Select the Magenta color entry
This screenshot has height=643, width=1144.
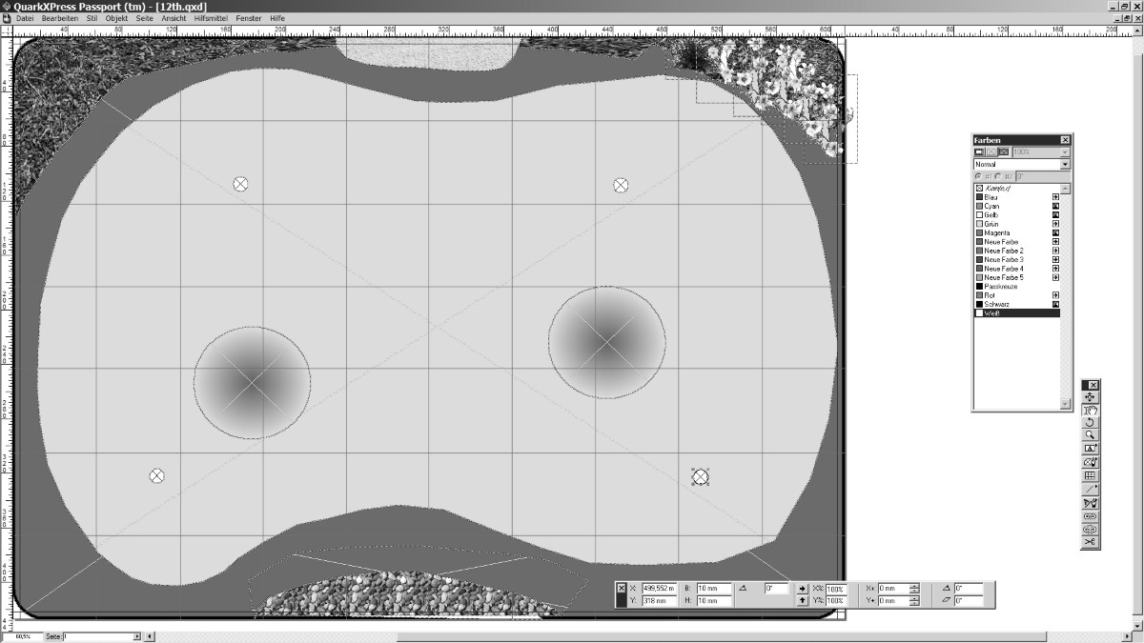click(x=996, y=232)
